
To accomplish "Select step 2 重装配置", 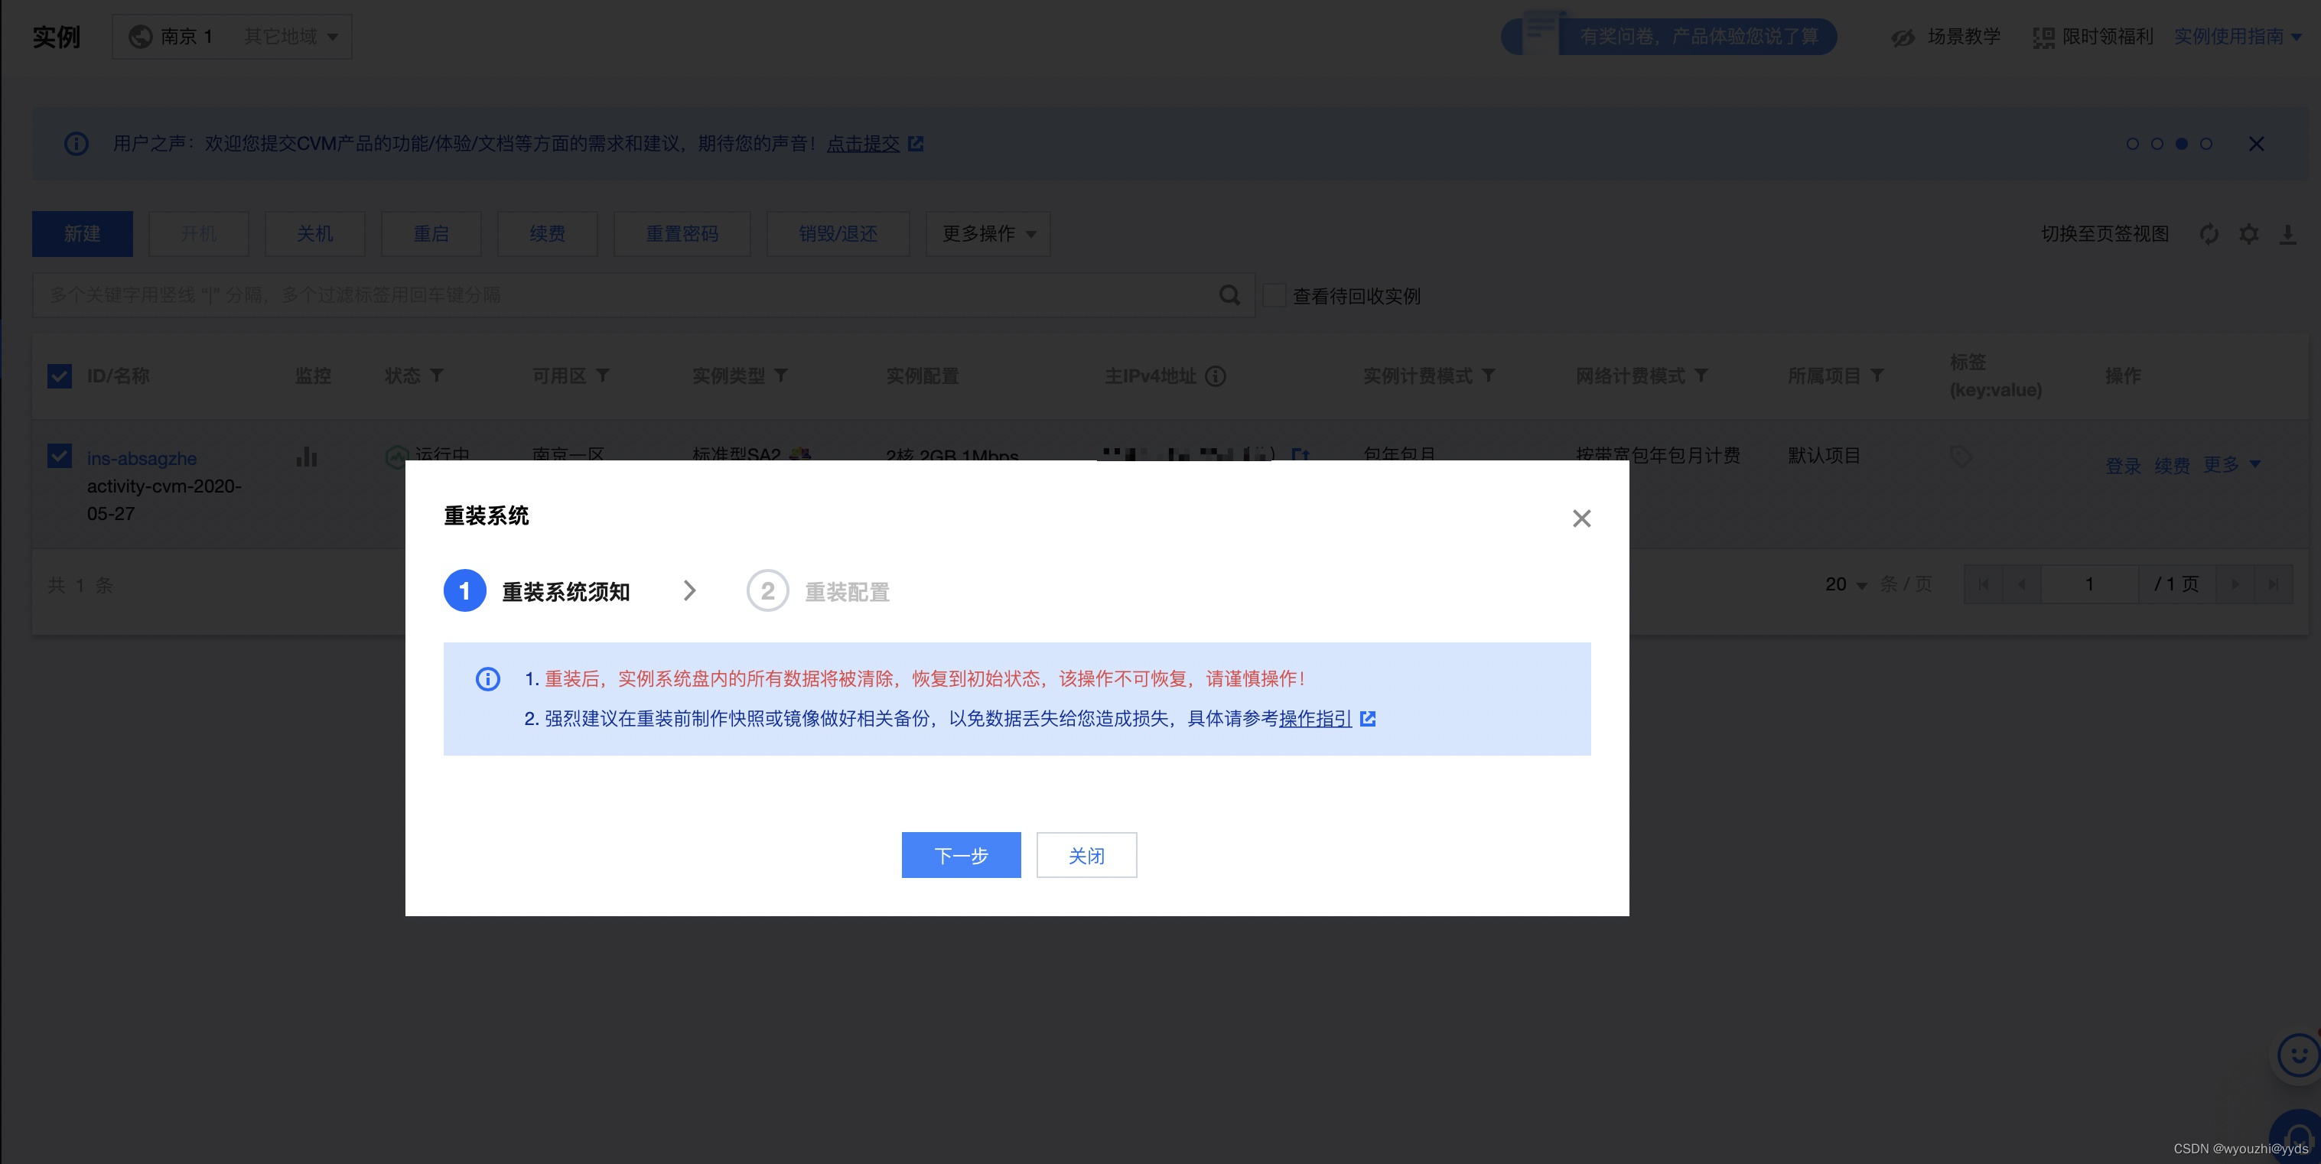I will (818, 591).
